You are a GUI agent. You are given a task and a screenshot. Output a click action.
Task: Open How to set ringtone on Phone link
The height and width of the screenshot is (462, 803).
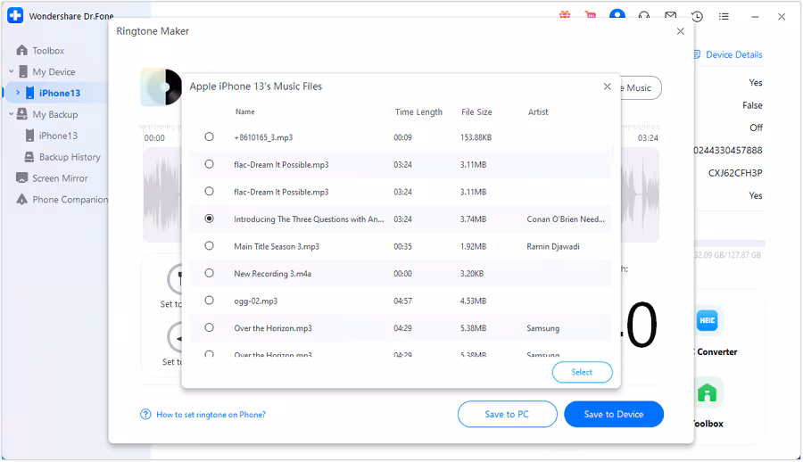tap(211, 415)
